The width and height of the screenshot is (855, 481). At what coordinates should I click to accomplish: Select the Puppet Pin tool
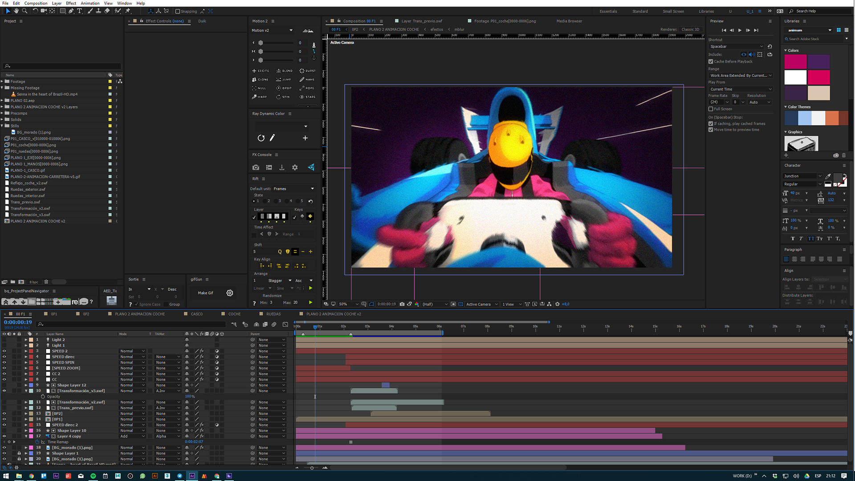point(128,11)
